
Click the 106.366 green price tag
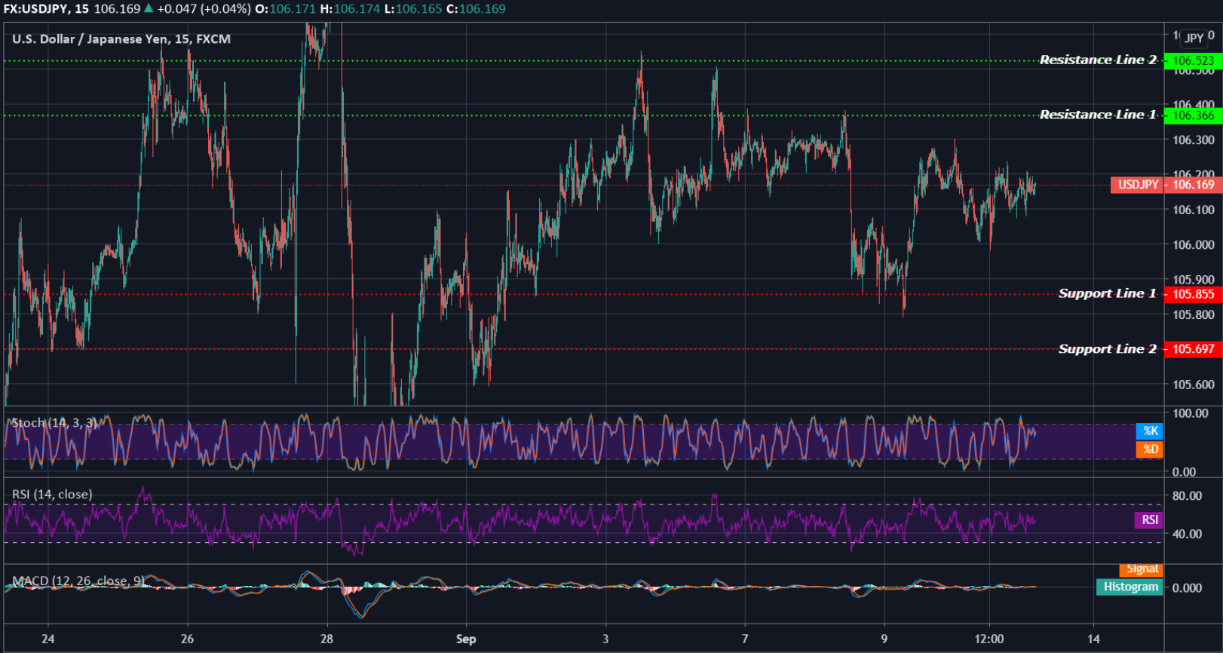pos(1193,115)
